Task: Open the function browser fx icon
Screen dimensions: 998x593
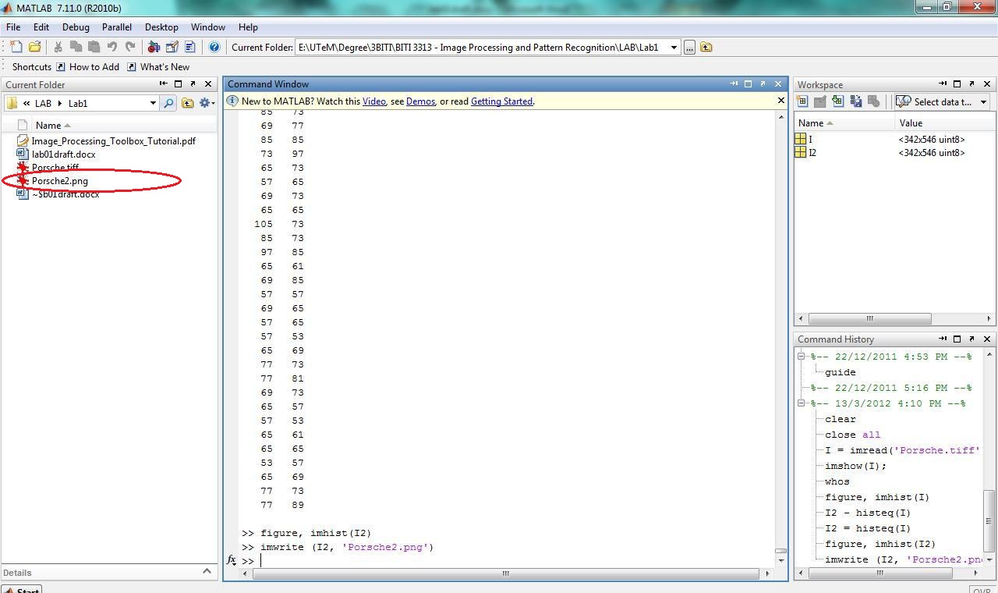Action: pyautogui.click(x=231, y=559)
